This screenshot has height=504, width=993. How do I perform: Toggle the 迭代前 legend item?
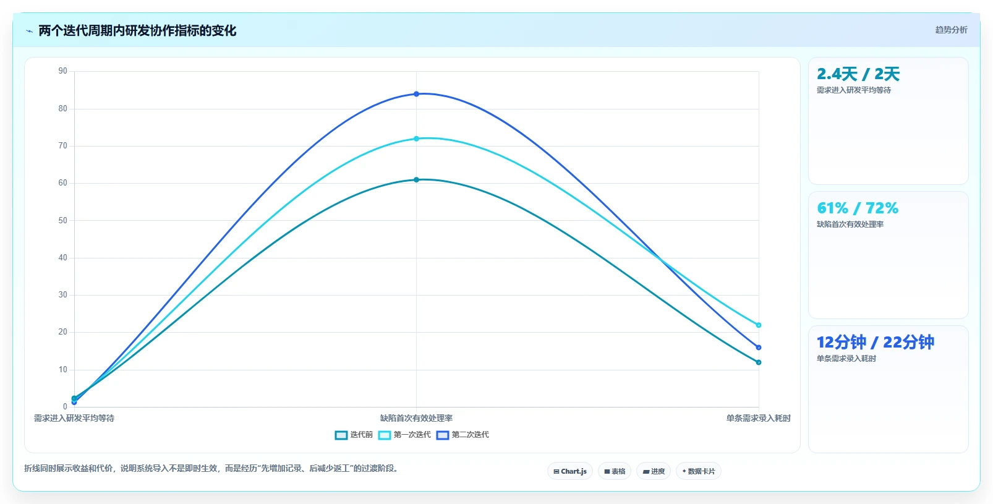(x=354, y=435)
